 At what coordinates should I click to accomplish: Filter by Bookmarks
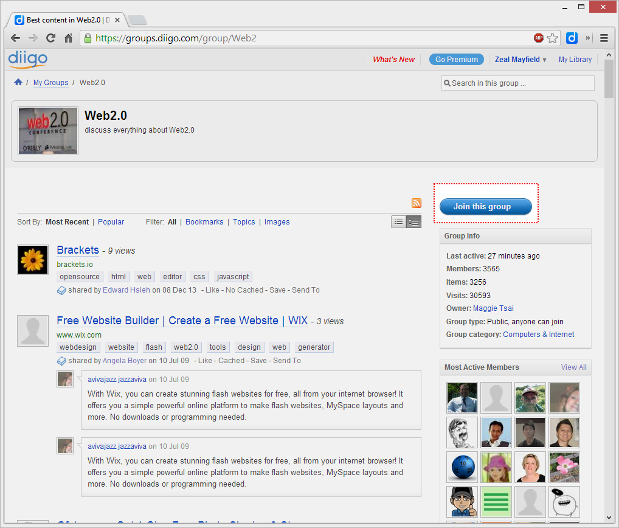pyautogui.click(x=204, y=222)
